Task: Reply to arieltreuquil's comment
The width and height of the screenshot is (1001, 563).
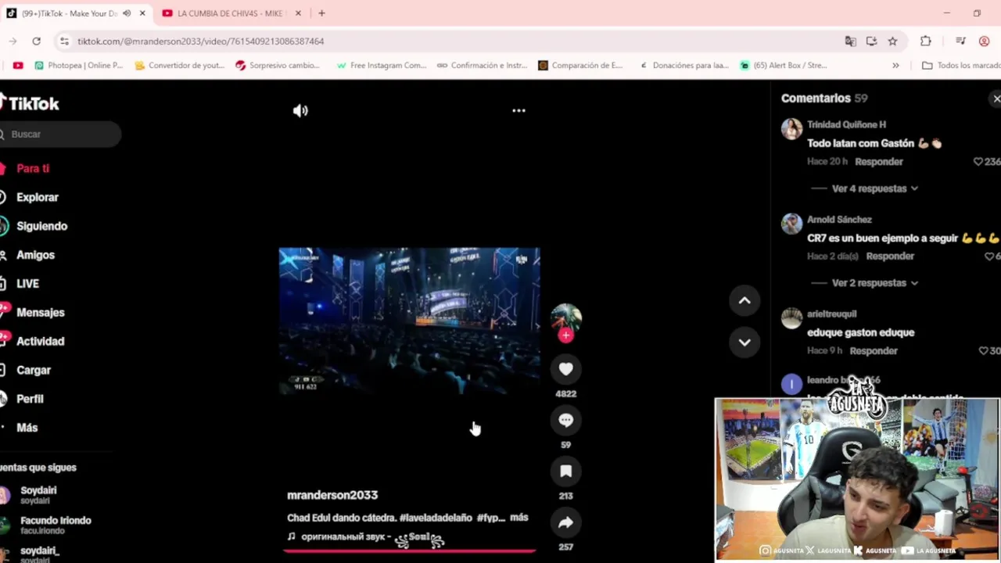Action: 874,351
